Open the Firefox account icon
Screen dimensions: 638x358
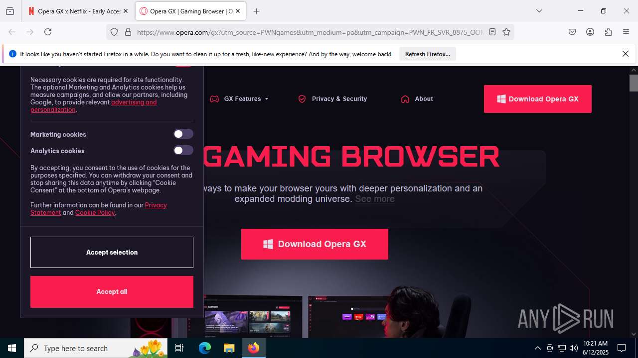tap(590, 32)
